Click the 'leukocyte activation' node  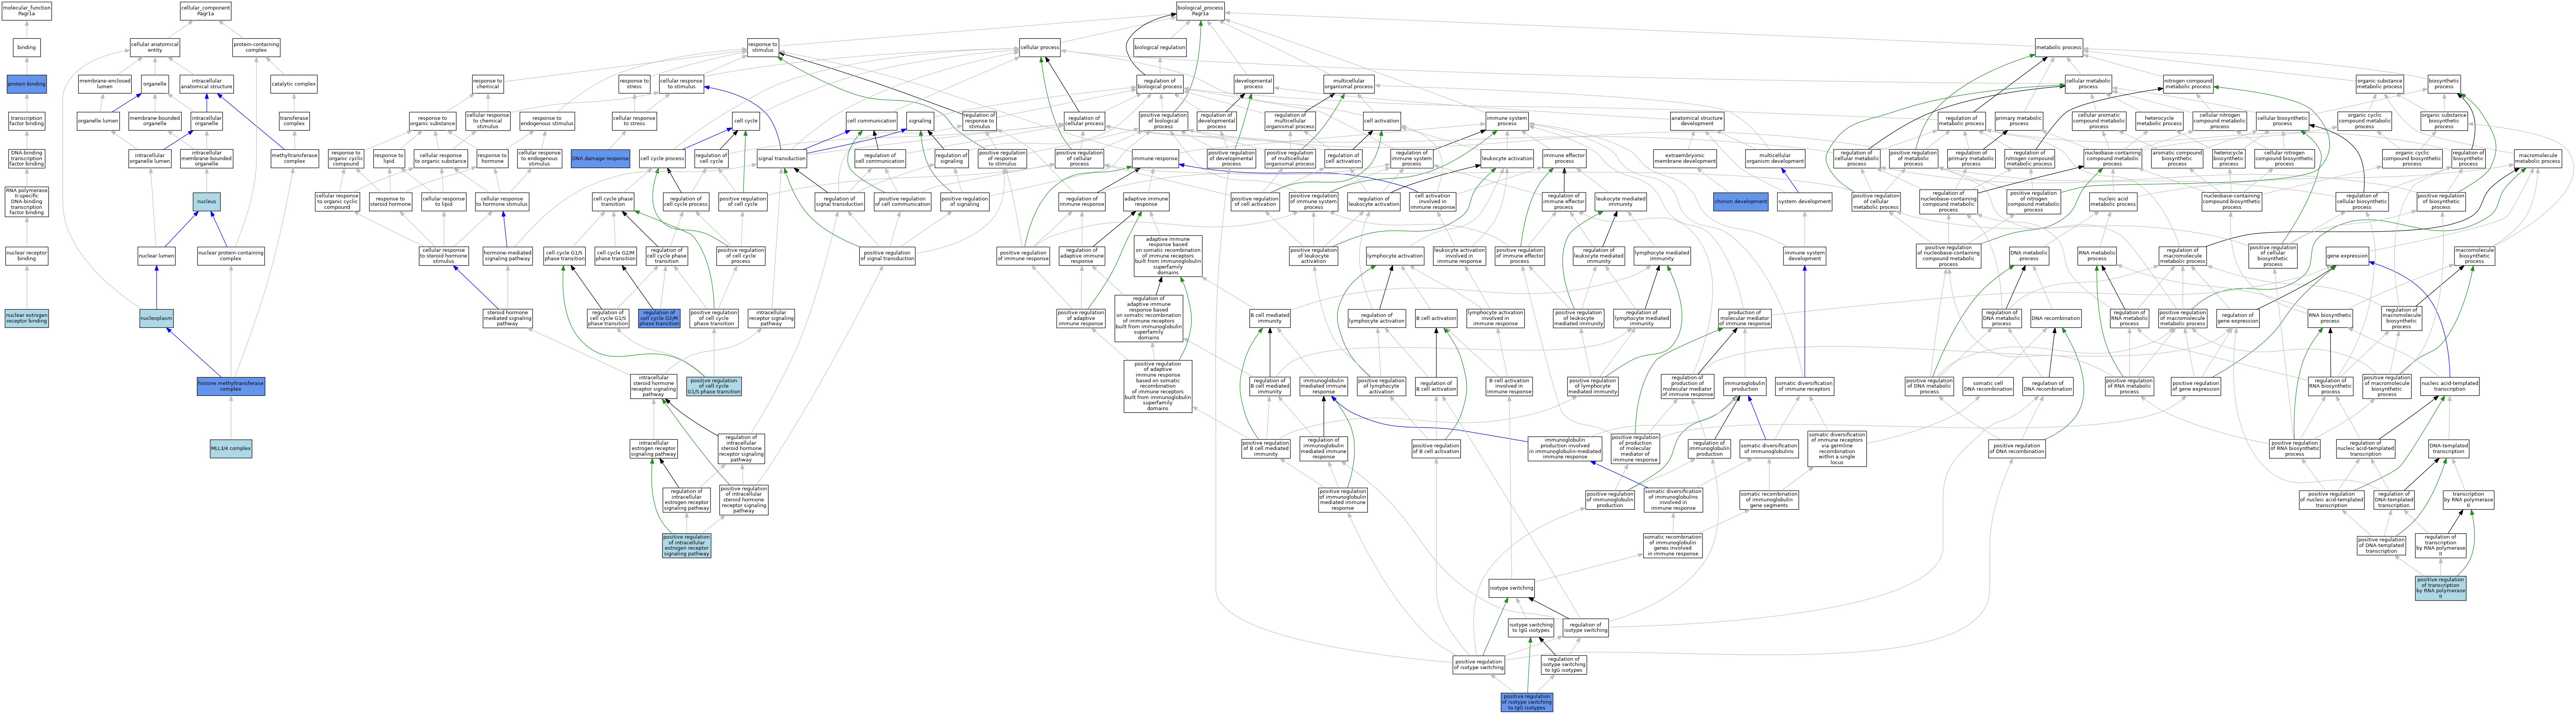click(x=1507, y=158)
